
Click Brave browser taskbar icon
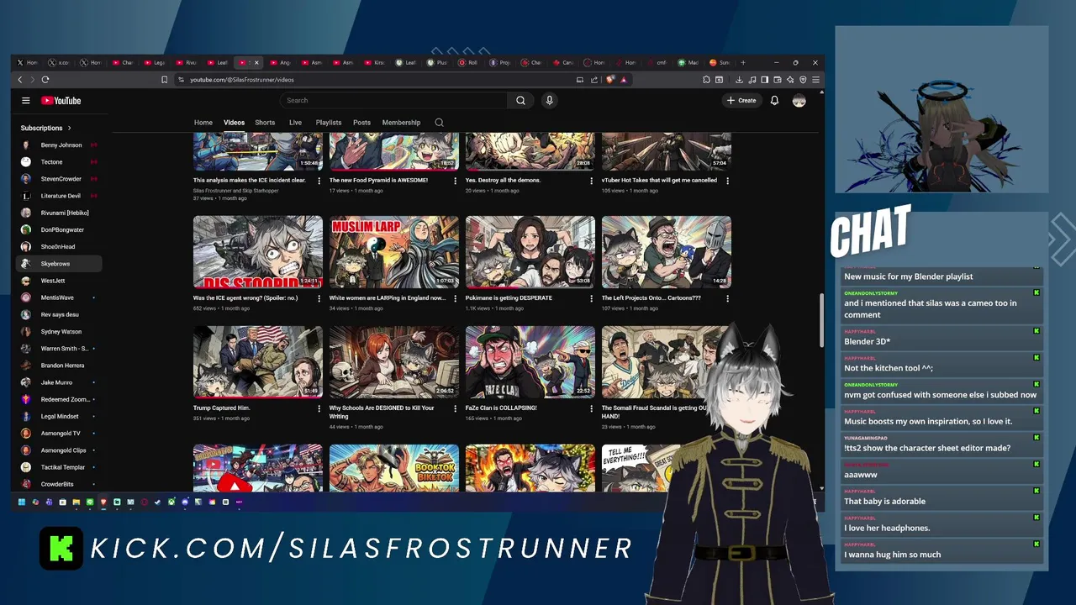[103, 502]
